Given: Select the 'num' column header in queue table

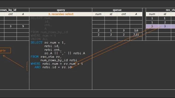Looking at the screenshot, I should pos(98,14).
